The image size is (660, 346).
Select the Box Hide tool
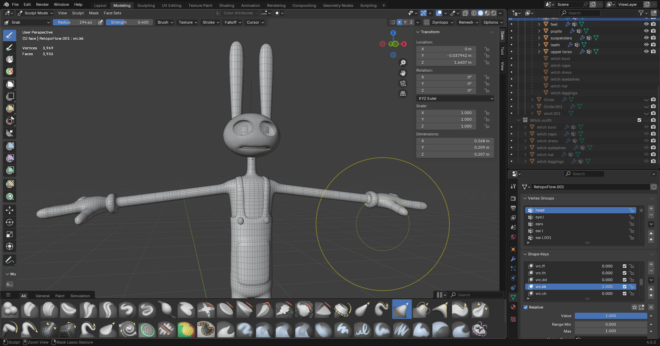[10, 96]
